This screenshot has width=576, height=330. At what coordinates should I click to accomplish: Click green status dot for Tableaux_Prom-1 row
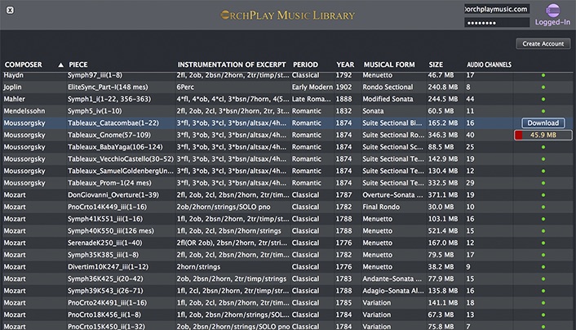[543, 183]
